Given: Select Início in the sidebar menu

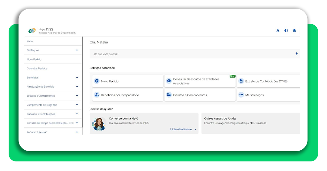Looking at the screenshot, I should click(x=30, y=41).
